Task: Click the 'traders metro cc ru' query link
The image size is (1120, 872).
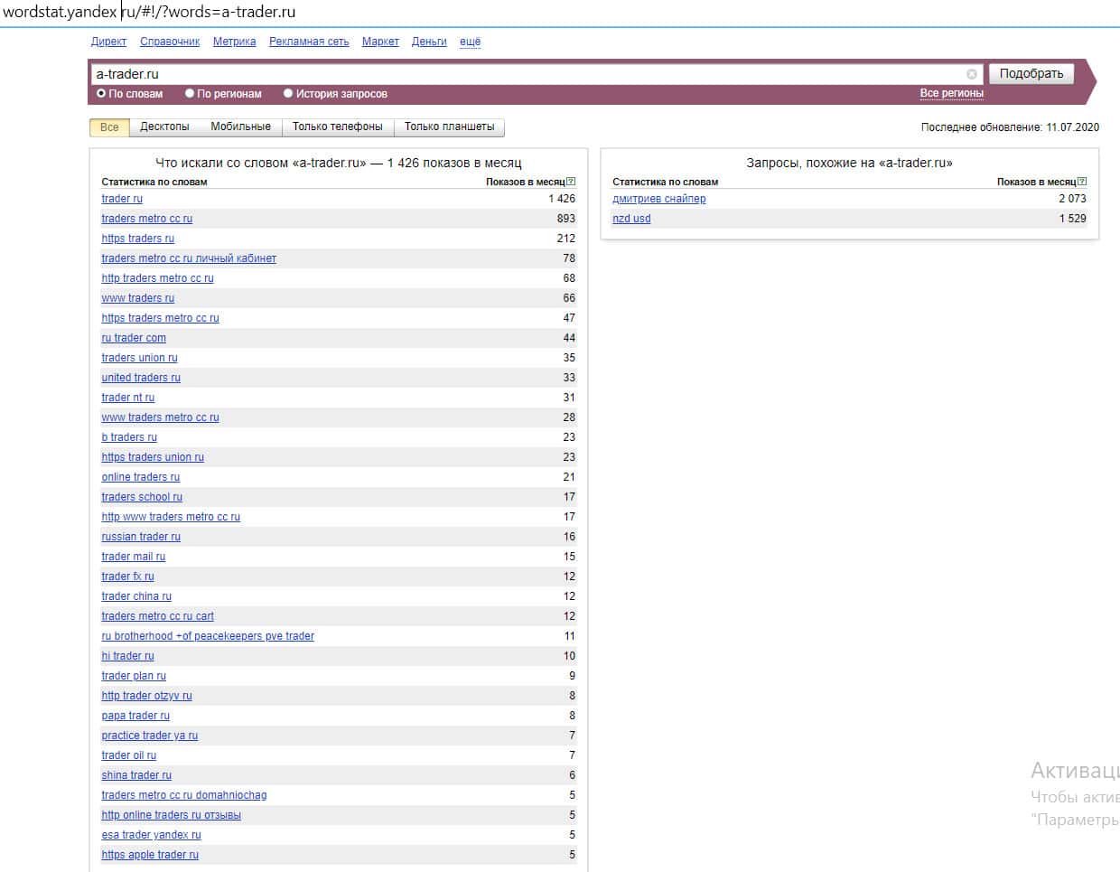Action: [x=146, y=219]
